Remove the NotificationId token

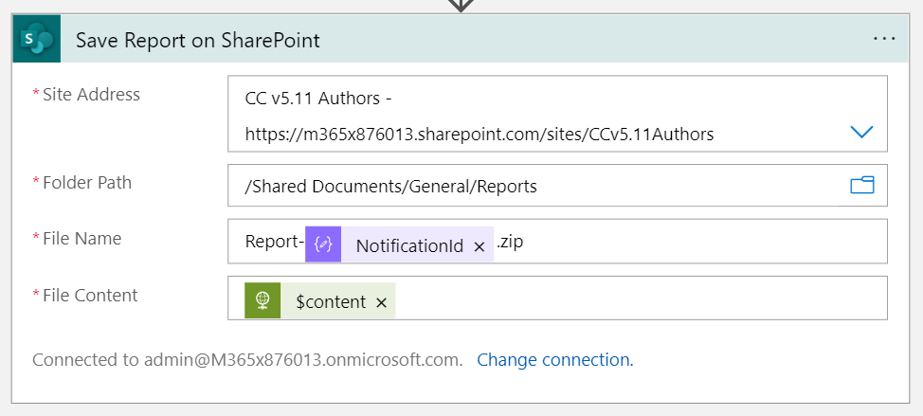coord(480,247)
